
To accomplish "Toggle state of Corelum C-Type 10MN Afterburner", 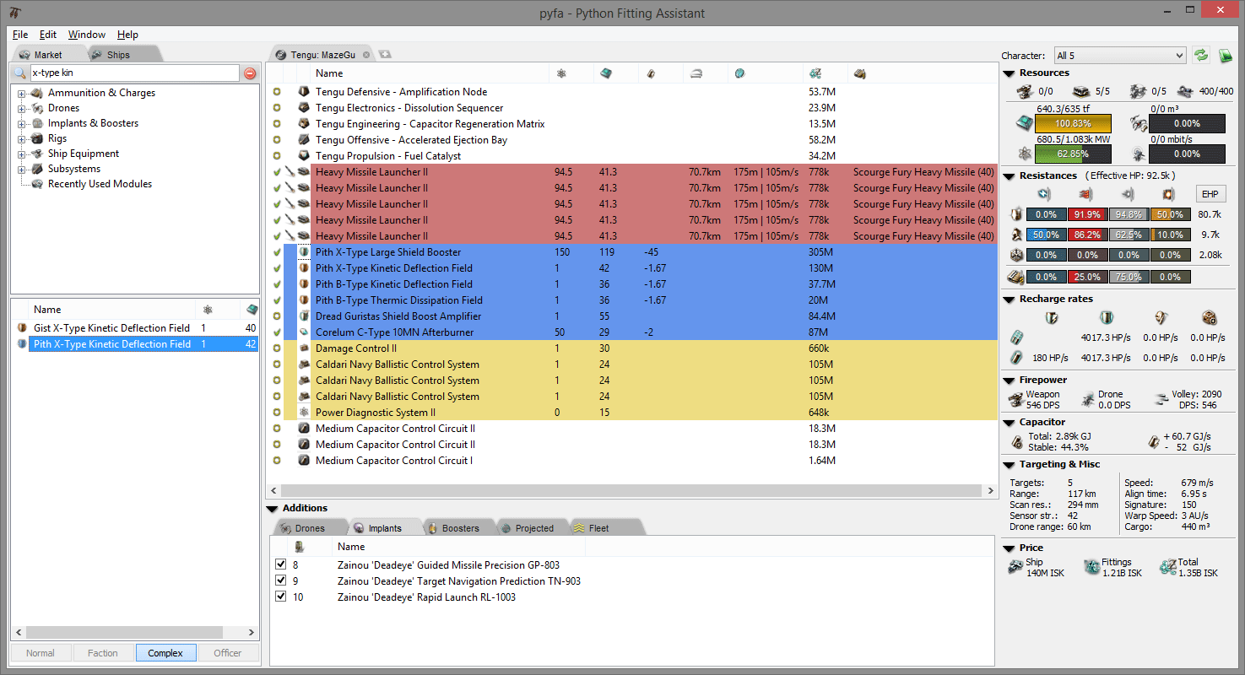I will click(x=277, y=332).
